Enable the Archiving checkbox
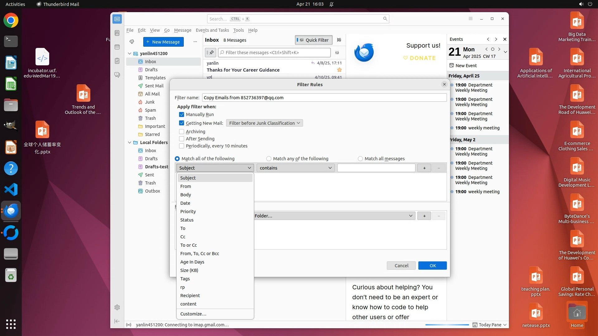This screenshot has width=598, height=336. click(x=182, y=132)
